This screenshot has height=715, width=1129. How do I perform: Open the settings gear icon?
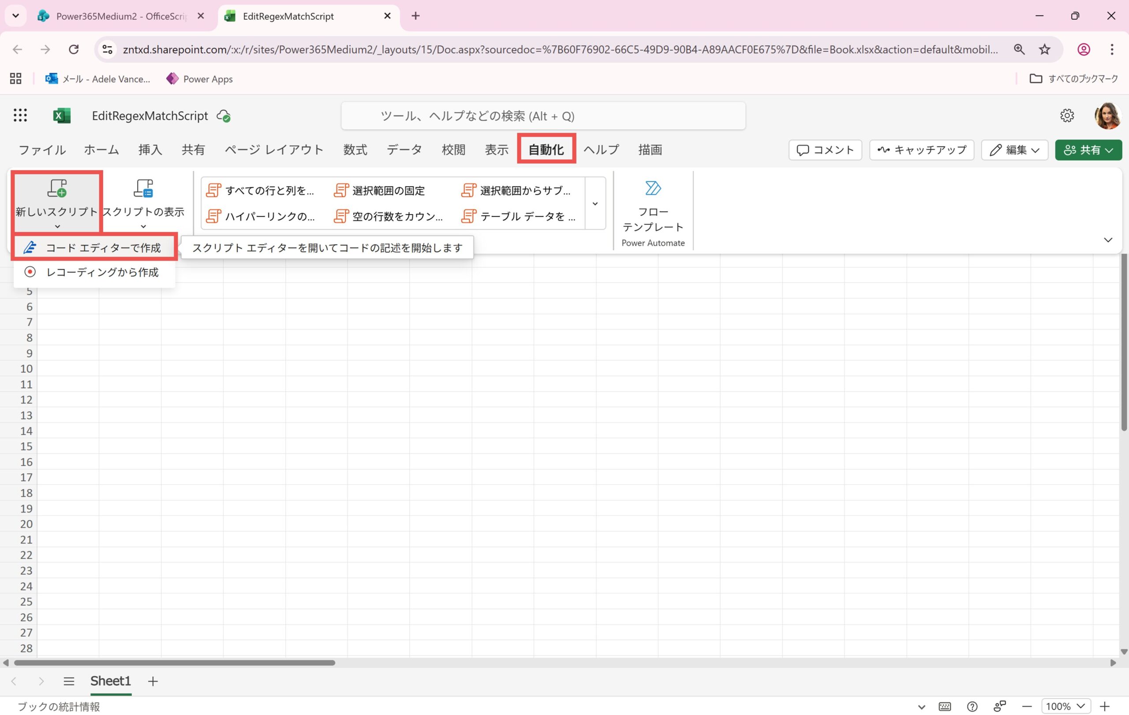tap(1067, 115)
